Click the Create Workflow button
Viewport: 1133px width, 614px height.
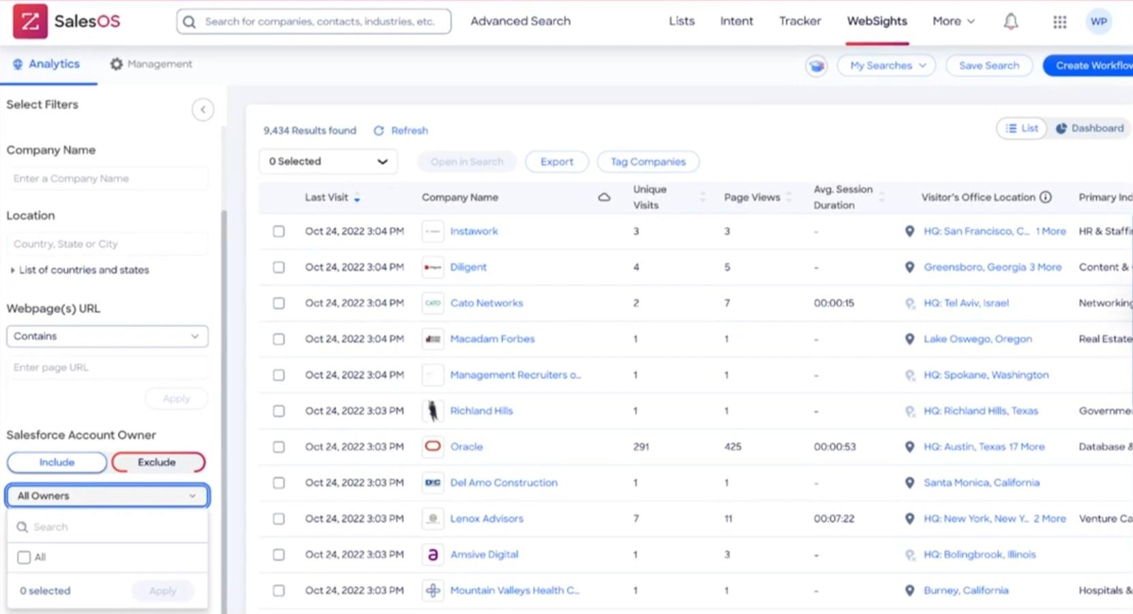[1089, 65]
